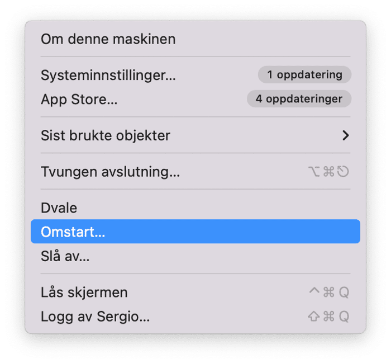This screenshot has height=363, width=391.
Task: Put the Mac to sleep with Dvale
Action: (59, 208)
